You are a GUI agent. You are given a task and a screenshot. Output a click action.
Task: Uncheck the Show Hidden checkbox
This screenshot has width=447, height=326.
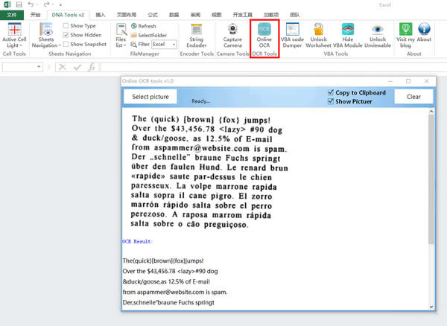[x=66, y=35]
